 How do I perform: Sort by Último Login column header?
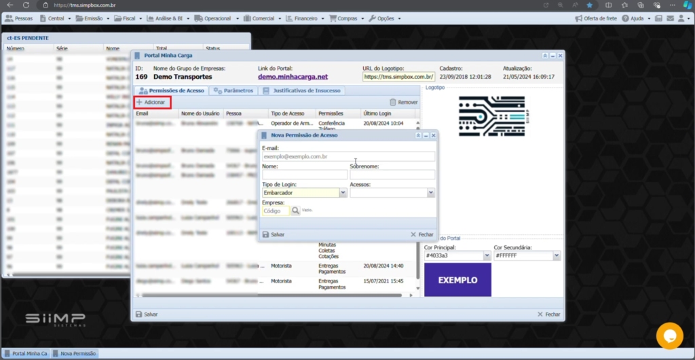pyautogui.click(x=388, y=113)
